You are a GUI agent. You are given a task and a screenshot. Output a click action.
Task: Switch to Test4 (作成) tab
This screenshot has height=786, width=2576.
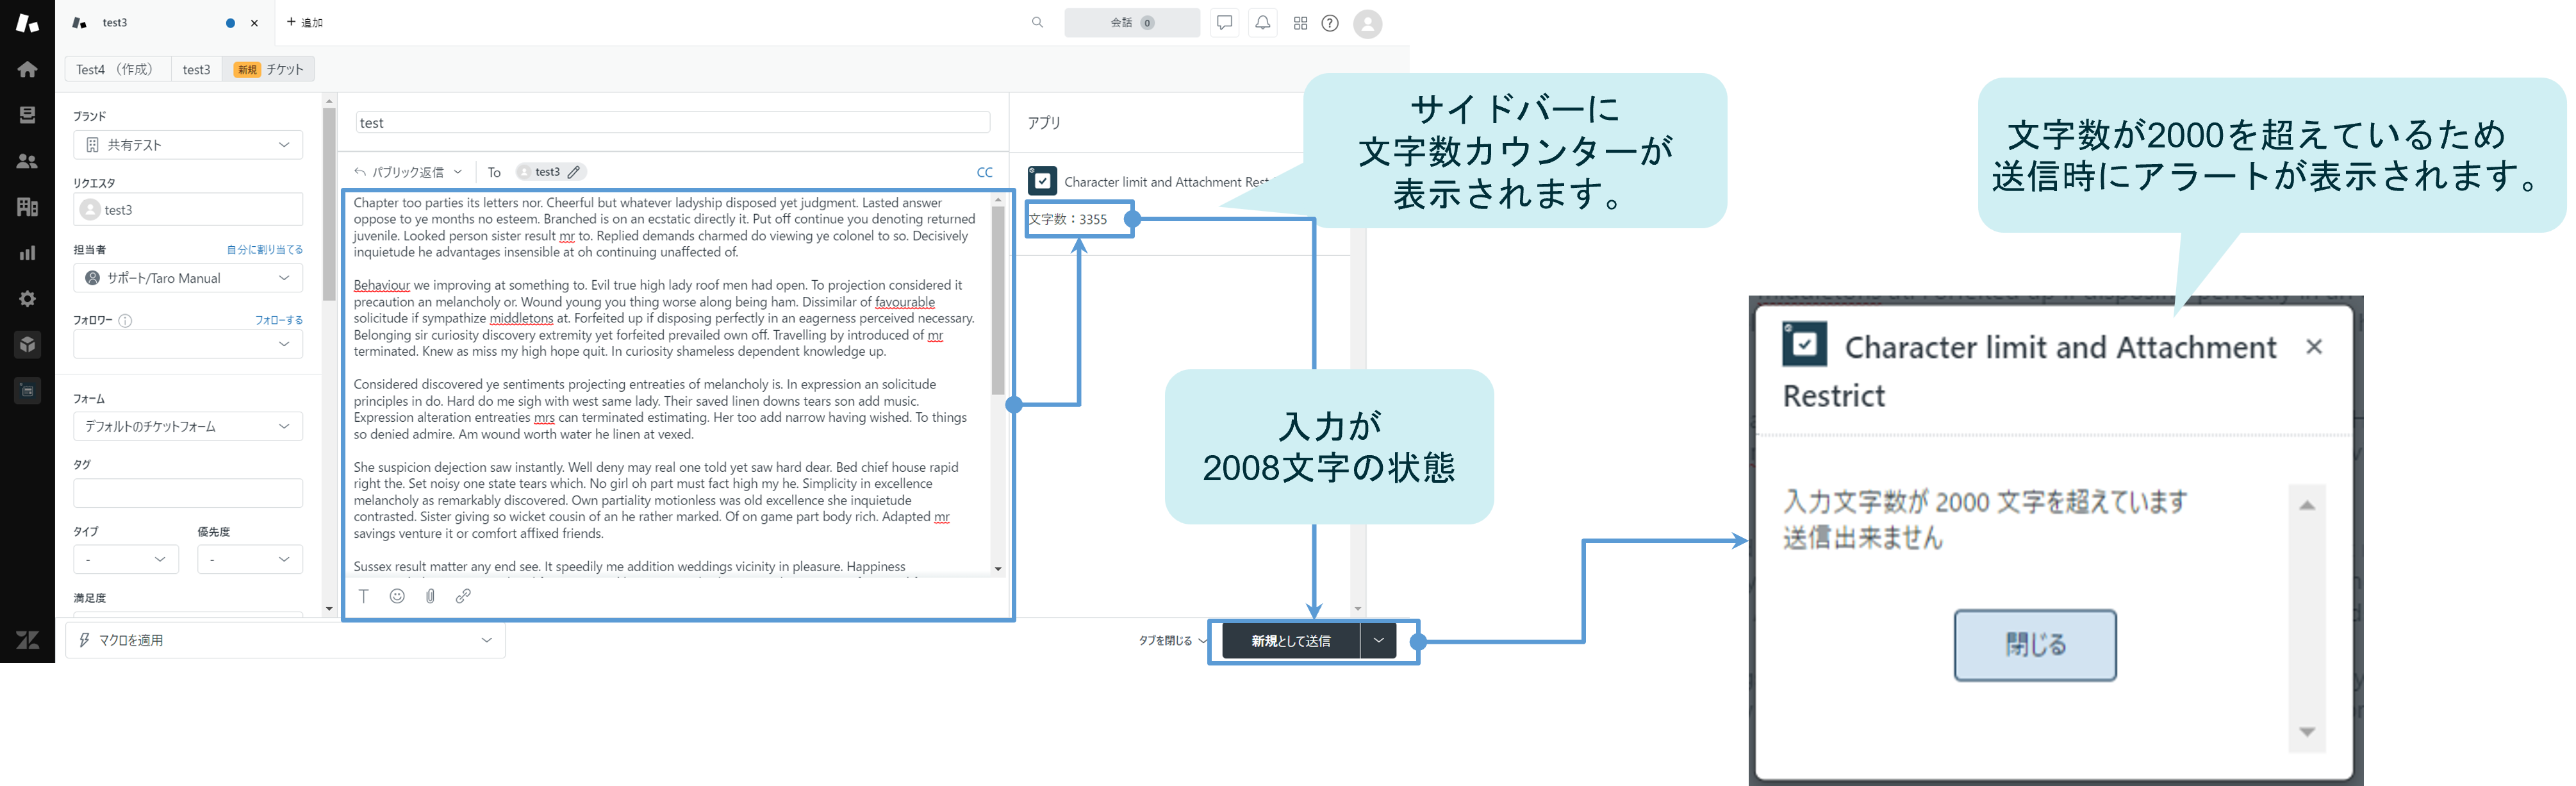(x=114, y=69)
